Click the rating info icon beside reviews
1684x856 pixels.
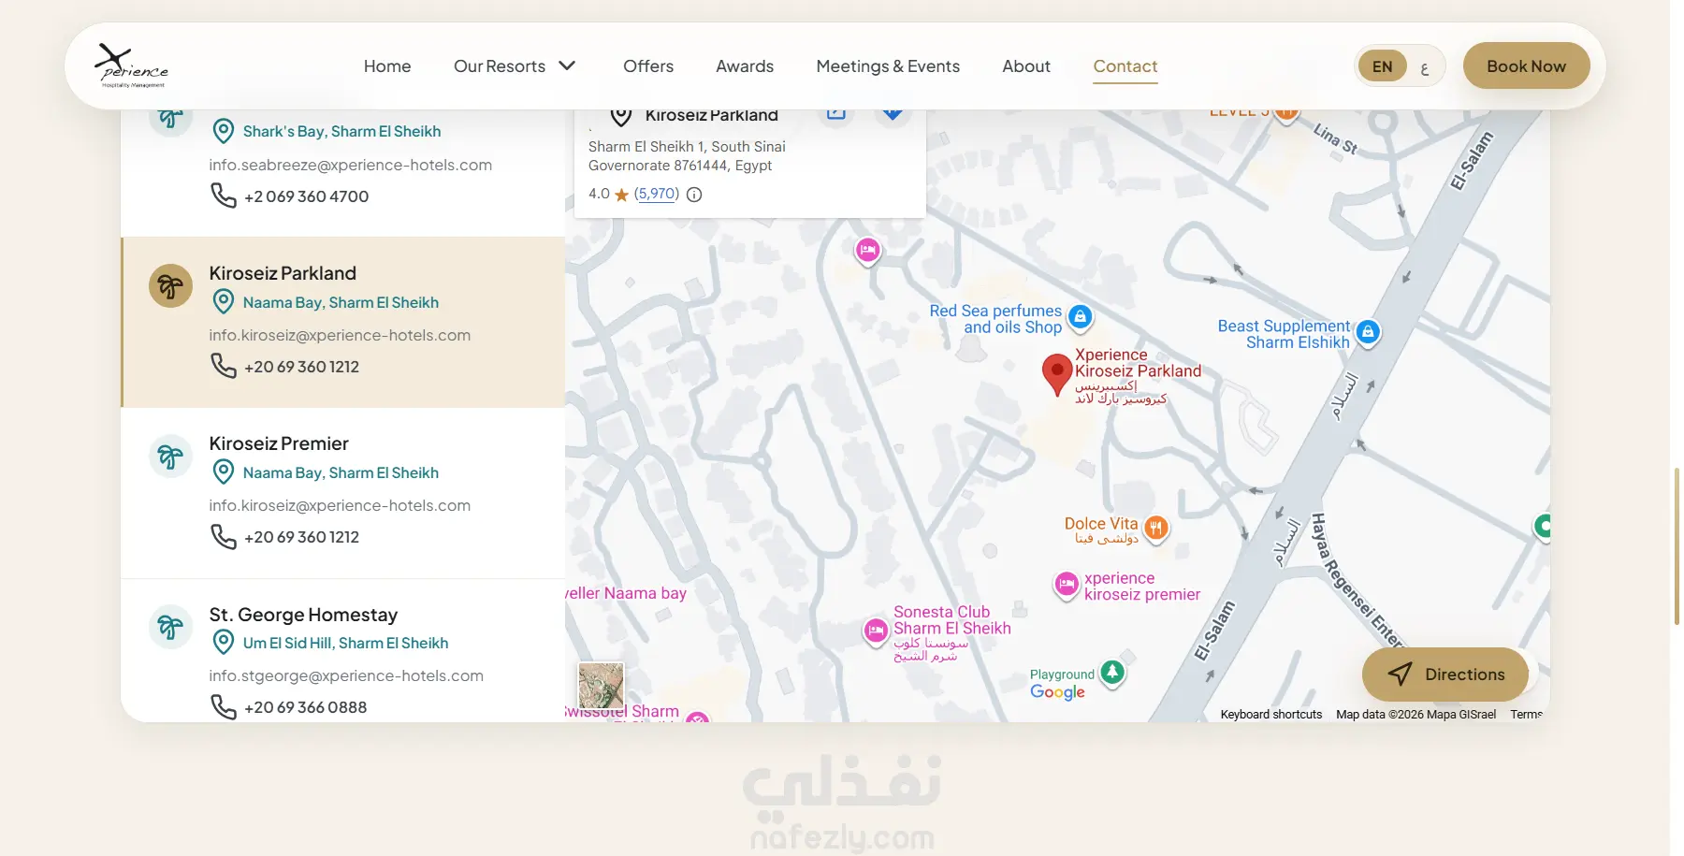[x=694, y=195]
